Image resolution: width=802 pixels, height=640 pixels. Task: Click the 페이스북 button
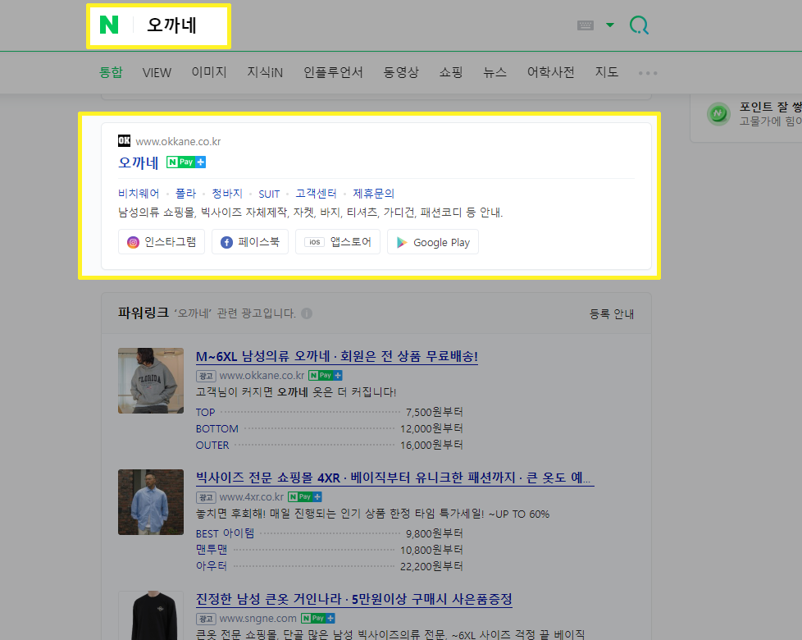click(250, 242)
